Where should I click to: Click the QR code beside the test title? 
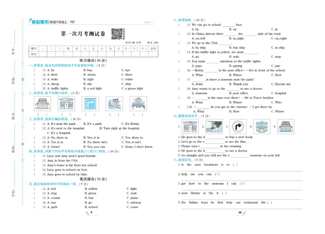tap(117, 35)
